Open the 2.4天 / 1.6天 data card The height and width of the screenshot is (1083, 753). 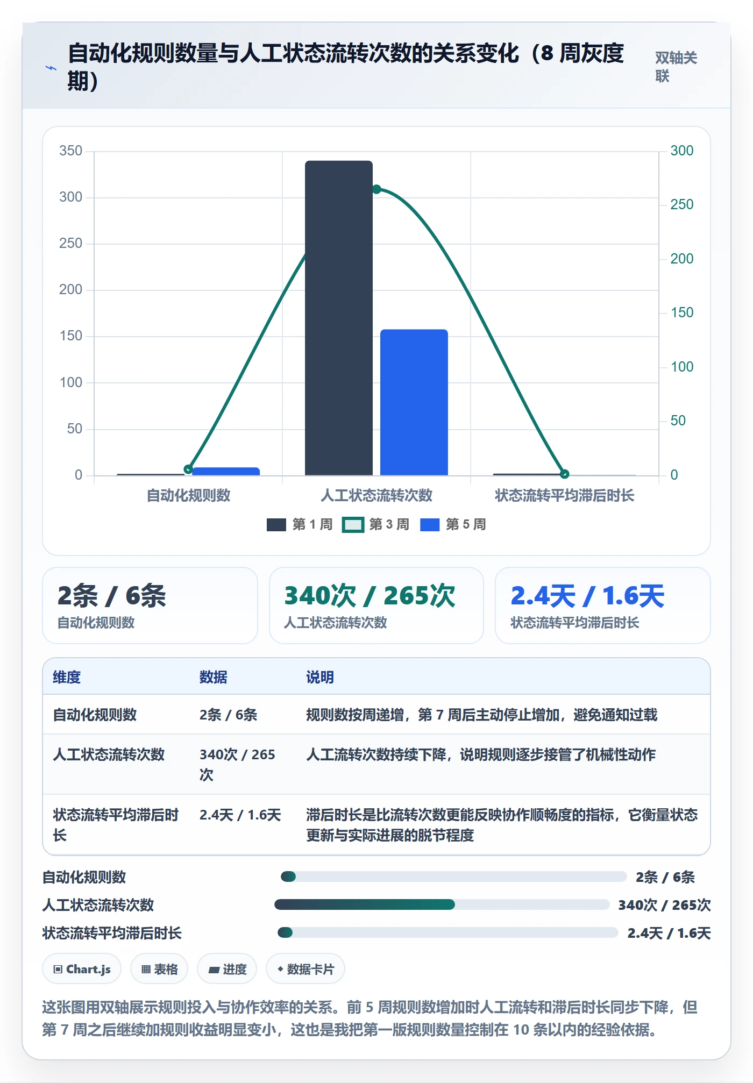click(603, 605)
